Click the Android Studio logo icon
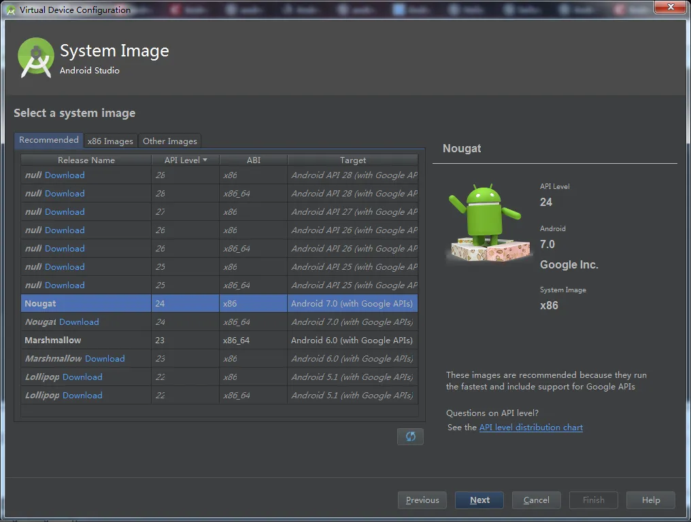691x522 pixels. pyautogui.click(x=35, y=58)
